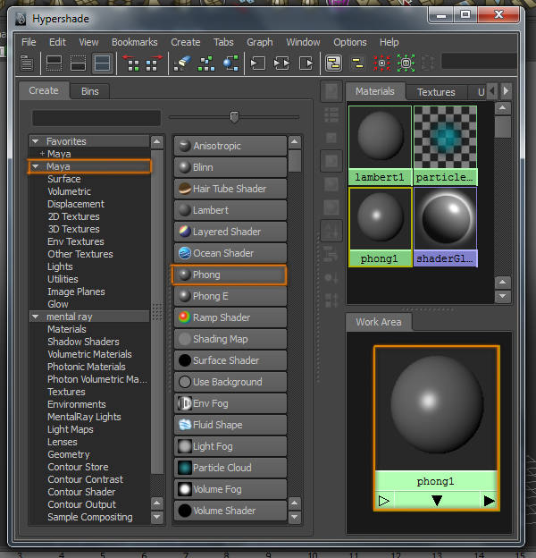
Task: Click show next graph icon
Action: 153,63
